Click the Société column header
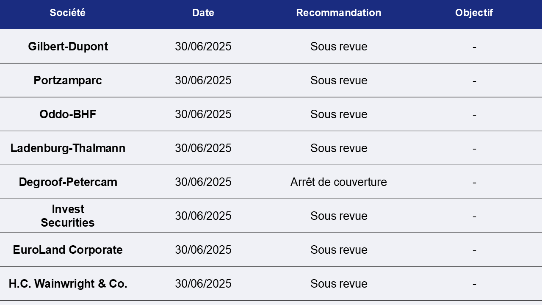The width and height of the screenshot is (542, 305). click(x=68, y=13)
